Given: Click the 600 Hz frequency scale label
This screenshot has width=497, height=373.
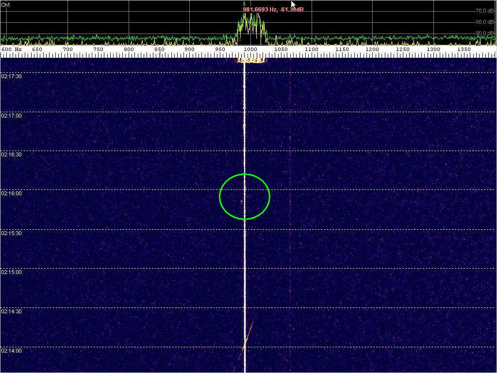Looking at the screenshot, I should pos(12,50).
